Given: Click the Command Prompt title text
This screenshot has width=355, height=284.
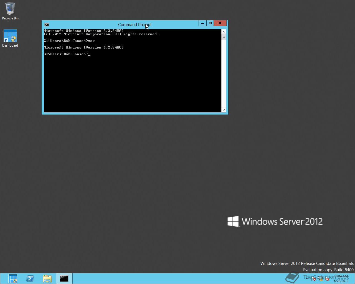Looking at the screenshot, I should [x=135, y=25].
